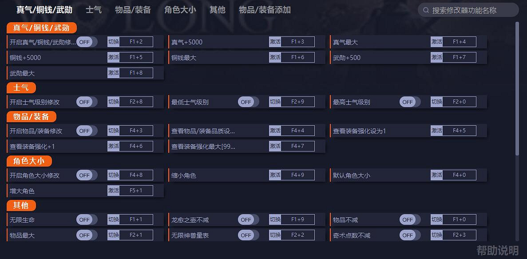Open the 物品/装备添加 tab
Screen dimensions: 527x259
(x=265, y=9)
